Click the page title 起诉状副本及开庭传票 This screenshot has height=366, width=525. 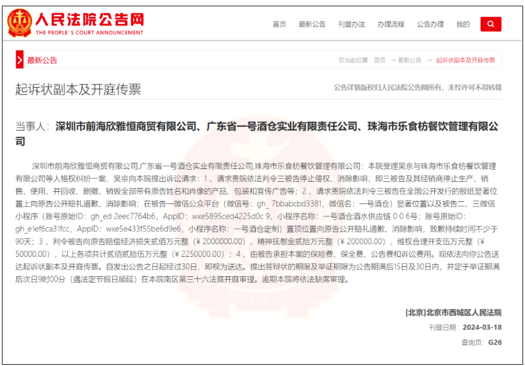coord(78,89)
